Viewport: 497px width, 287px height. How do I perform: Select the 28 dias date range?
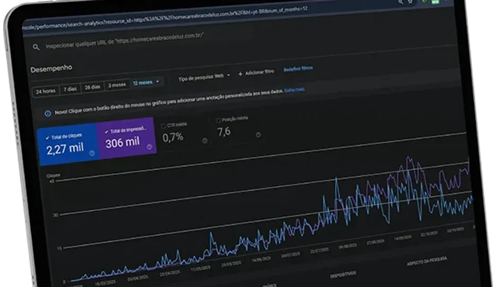[x=92, y=87]
